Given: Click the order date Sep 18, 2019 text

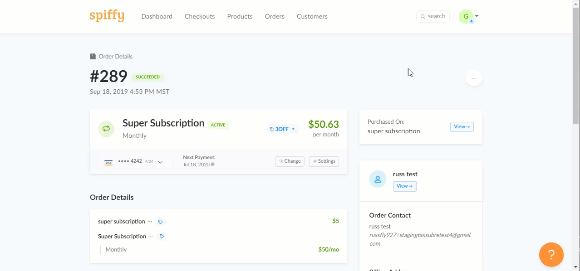Looking at the screenshot, I should [129, 92].
